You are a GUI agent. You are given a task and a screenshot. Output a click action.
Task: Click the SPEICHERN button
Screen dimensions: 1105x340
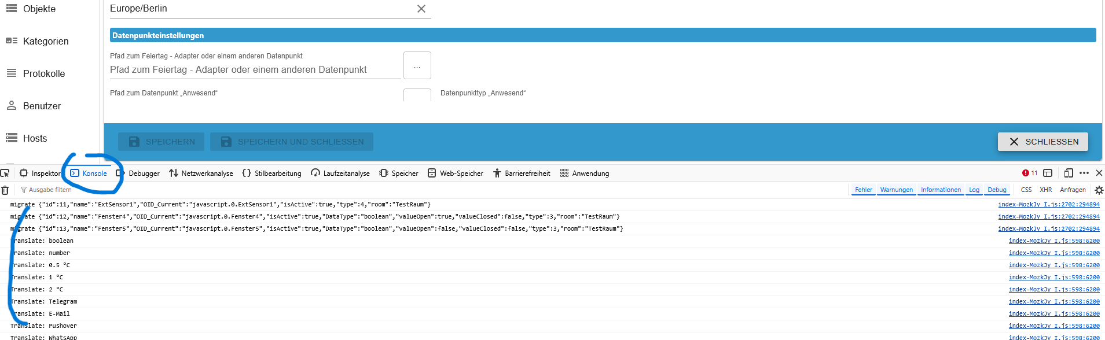161,142
